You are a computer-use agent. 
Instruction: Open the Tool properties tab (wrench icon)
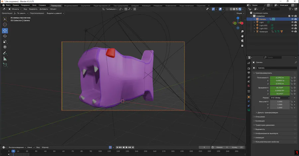(x=249, y=63)
